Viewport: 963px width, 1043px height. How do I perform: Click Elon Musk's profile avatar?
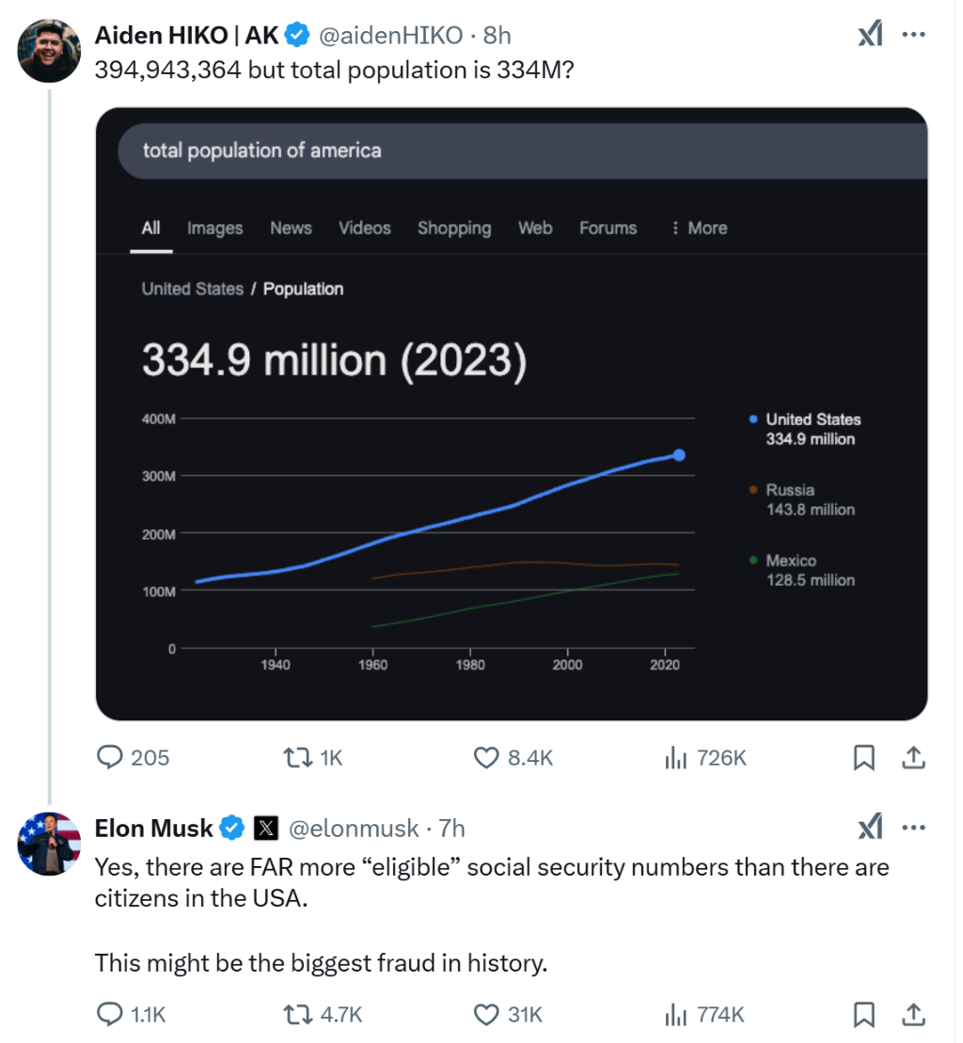pos(49,843)
